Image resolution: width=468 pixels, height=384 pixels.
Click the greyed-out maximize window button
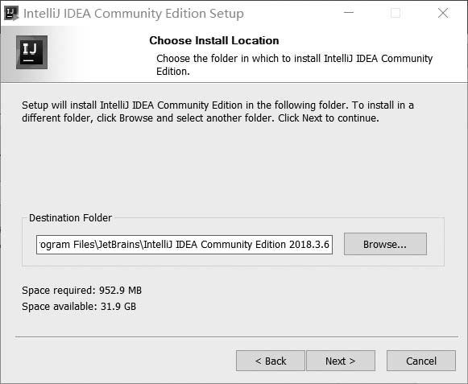(396, 13)
